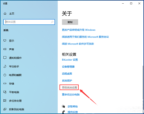The width and height of the screenshot is (144, 114).
Task: Click the 显示 monitor icon
Action: click(x=5, y=41)
